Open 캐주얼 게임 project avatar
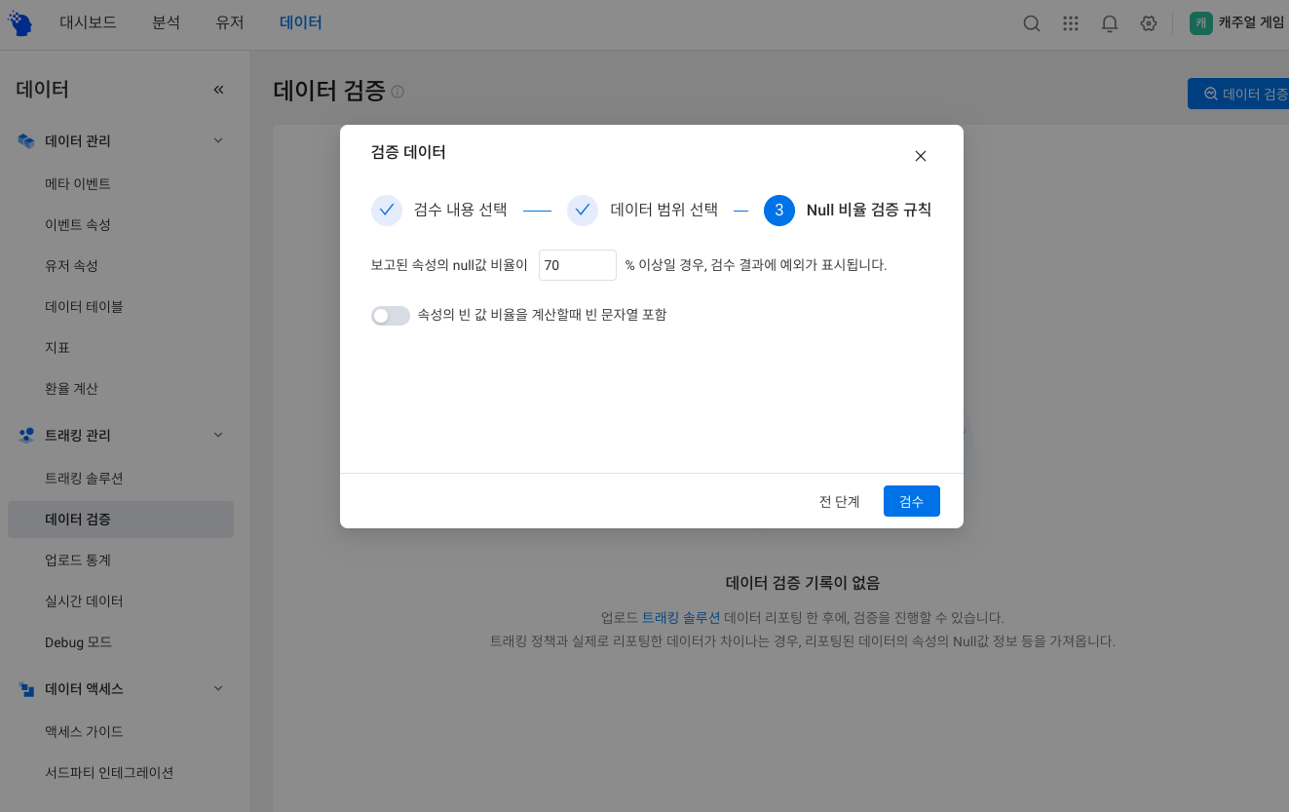Viewport: 1289px width, 812px height. pos(1201,23)
